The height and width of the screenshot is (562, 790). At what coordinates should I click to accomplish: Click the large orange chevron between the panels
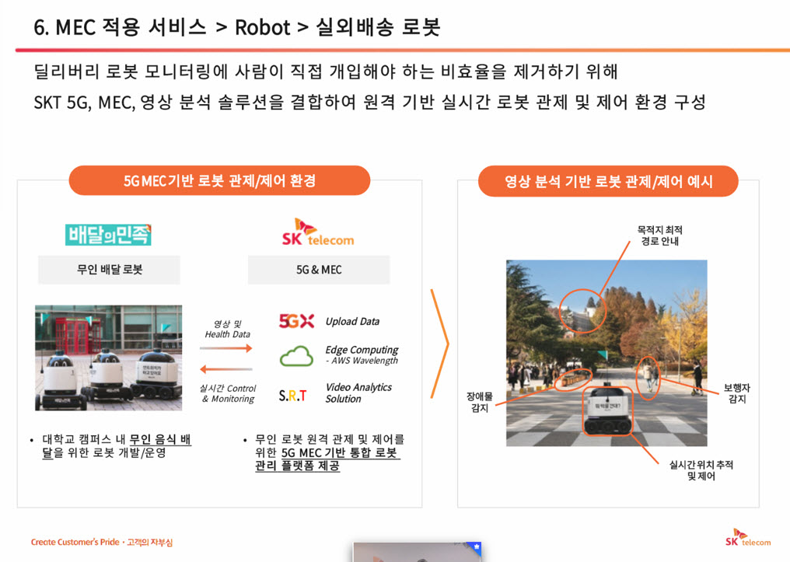pos(440,344)
